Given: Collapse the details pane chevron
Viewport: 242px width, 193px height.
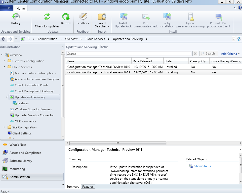Looking at the screenshot, I should coord(240,149).
